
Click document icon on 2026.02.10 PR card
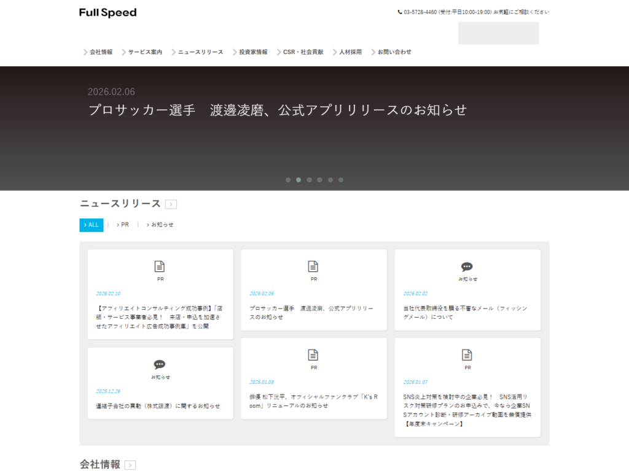(x=160, y=266)
